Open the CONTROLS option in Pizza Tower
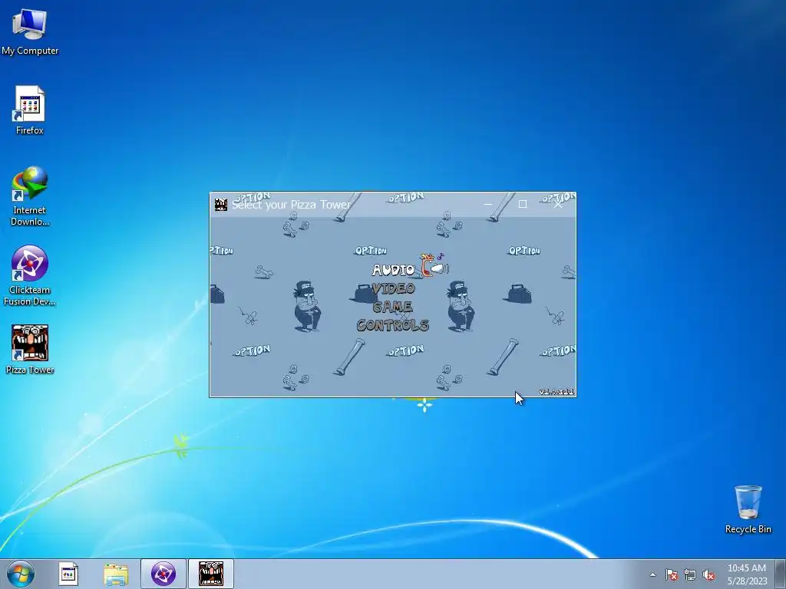The width and height of the screenshot is (786, 589). pos(392,325)
